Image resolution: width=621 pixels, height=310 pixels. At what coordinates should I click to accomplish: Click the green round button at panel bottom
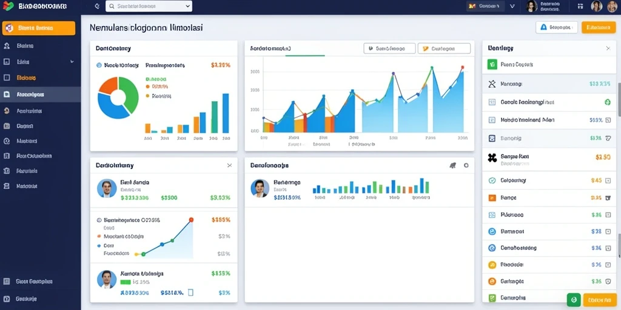pyautogui.click(x=574, y=300)
